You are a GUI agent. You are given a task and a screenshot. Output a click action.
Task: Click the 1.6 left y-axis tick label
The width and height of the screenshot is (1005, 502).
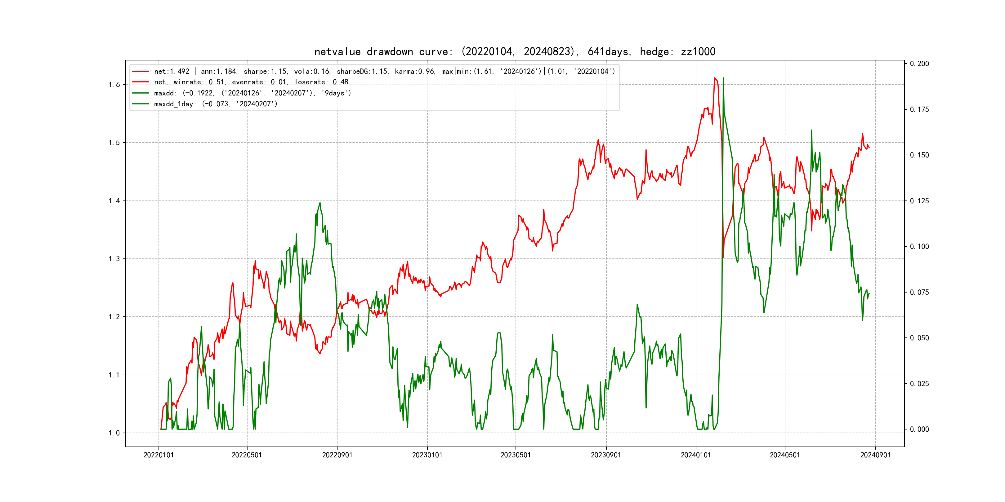click(114, 85)
